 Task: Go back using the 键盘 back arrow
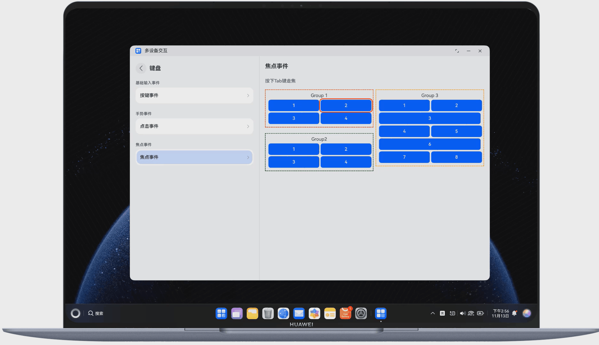coord(141,68)
